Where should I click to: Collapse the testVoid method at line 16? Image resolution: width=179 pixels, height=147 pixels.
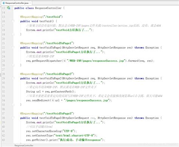pos(13,21)
